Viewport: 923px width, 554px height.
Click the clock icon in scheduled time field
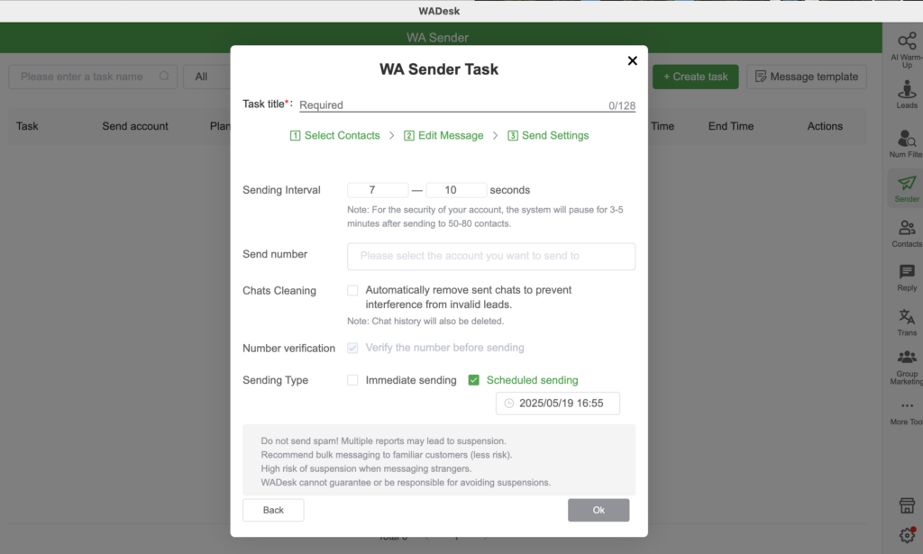tap(509, 404)
